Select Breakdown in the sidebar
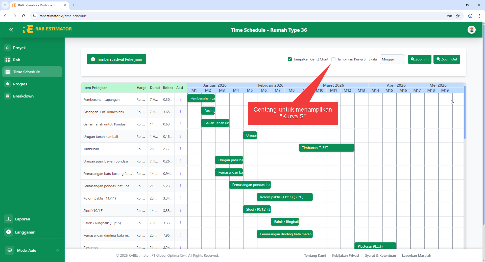The image size is (485, 262). click(x=23, y=96)
